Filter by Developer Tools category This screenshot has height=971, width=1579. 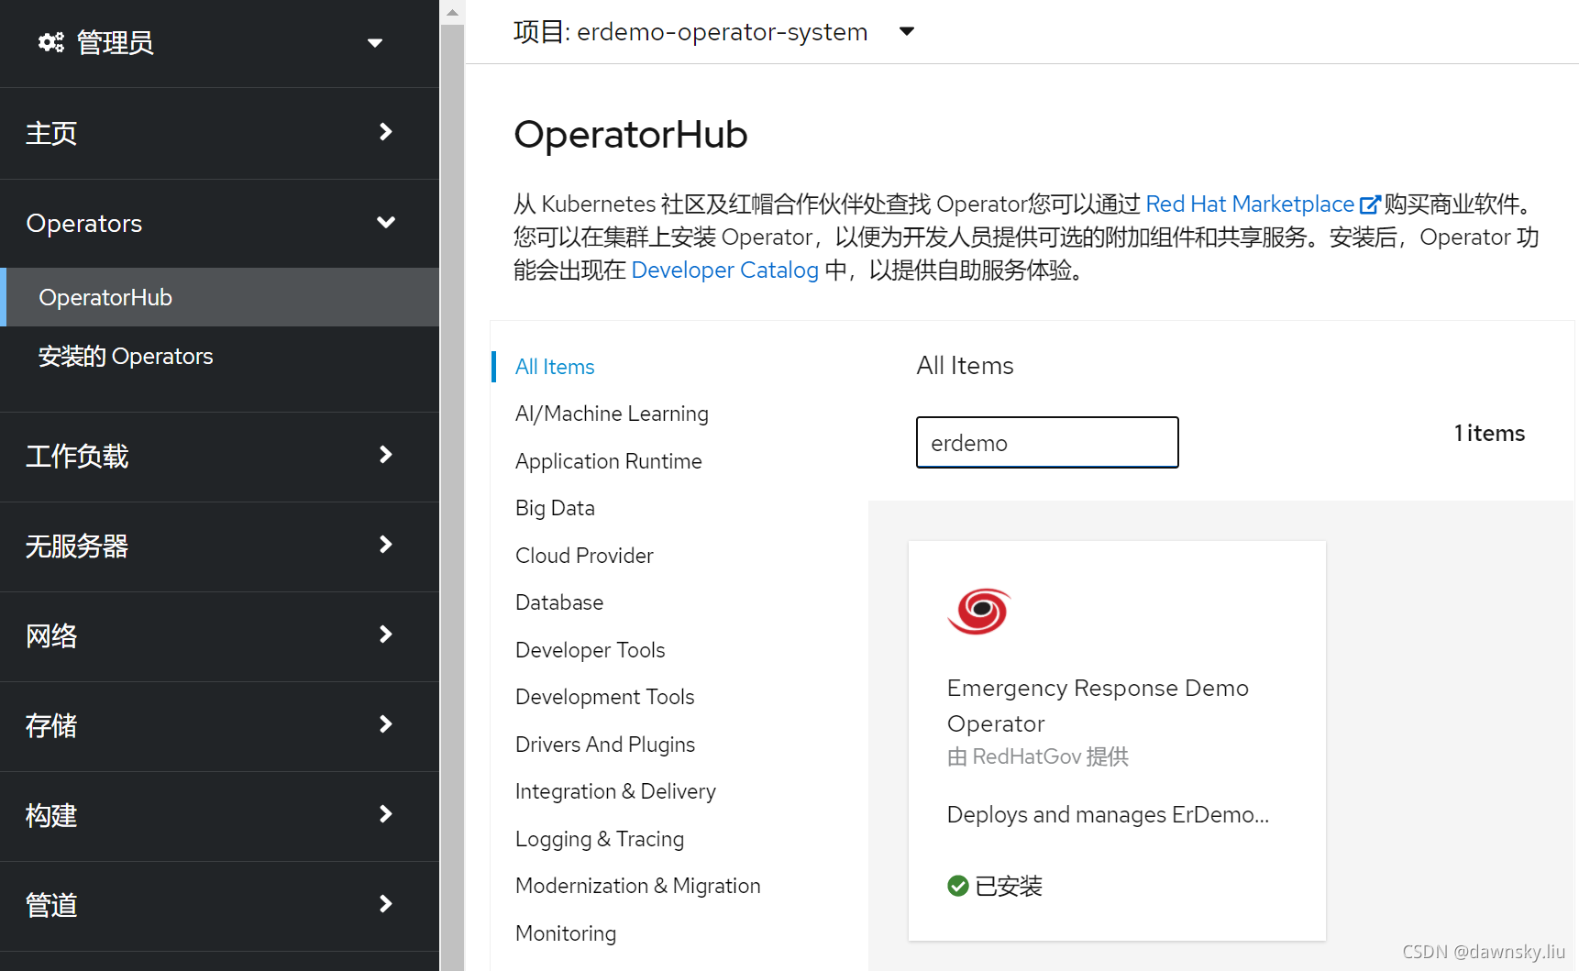point(591,650)
